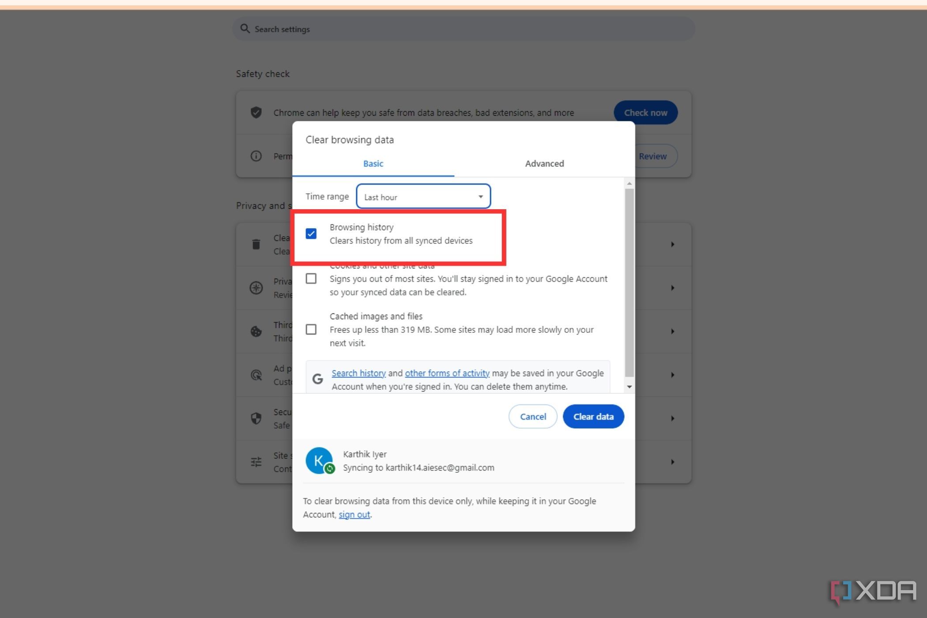Toggle the Browsing history checkbox on
The image size is (927, 618).
[x=311, y=233]
